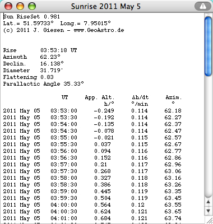Click the Flattening 0.83 line
Screen dimensions: 213x224
(x=28, y=77)
